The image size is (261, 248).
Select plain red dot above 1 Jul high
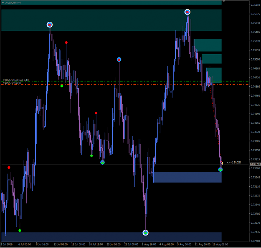[9, 168]
